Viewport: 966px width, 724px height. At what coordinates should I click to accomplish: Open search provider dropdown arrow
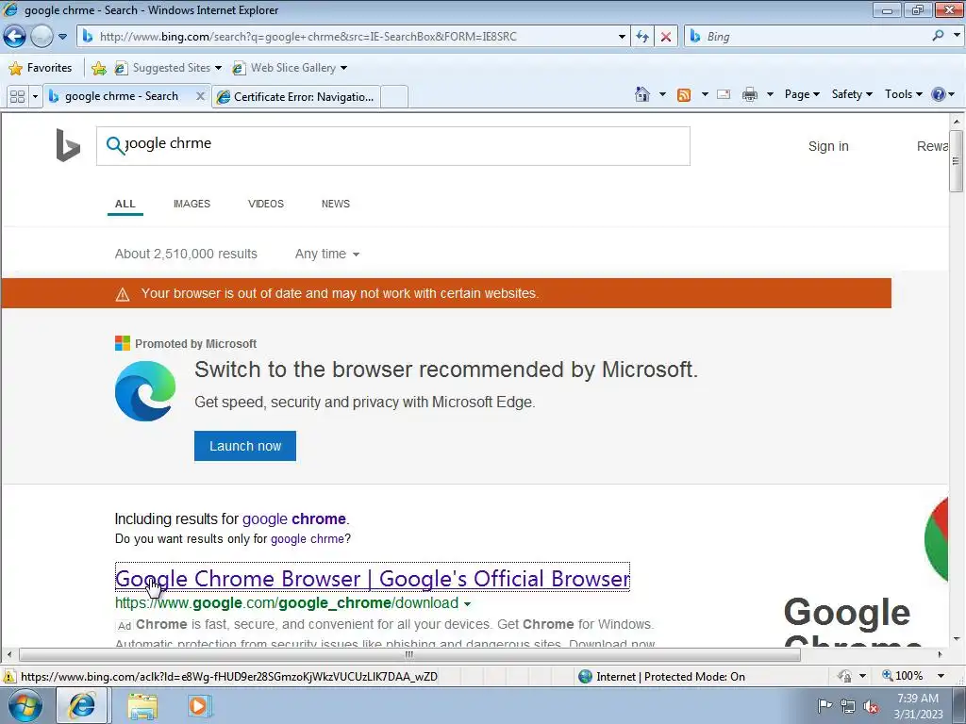(x=957, y=36)
